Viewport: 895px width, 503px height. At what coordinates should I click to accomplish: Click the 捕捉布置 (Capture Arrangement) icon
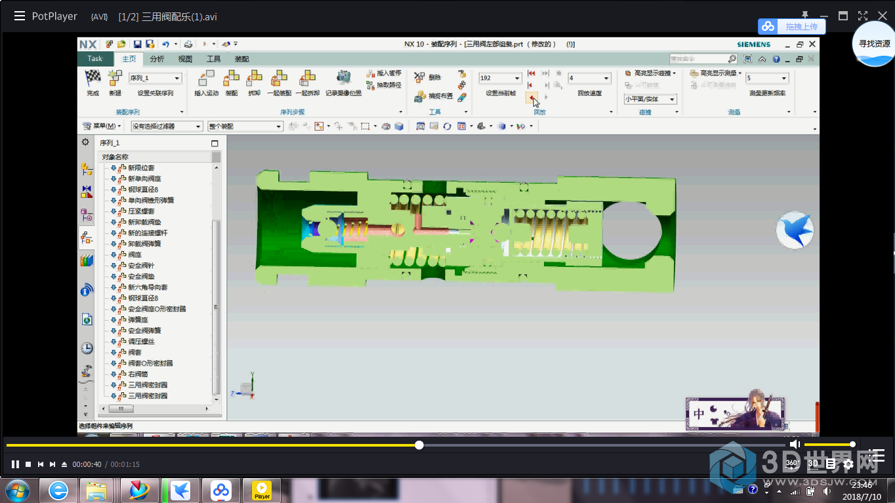click(420, 96)
